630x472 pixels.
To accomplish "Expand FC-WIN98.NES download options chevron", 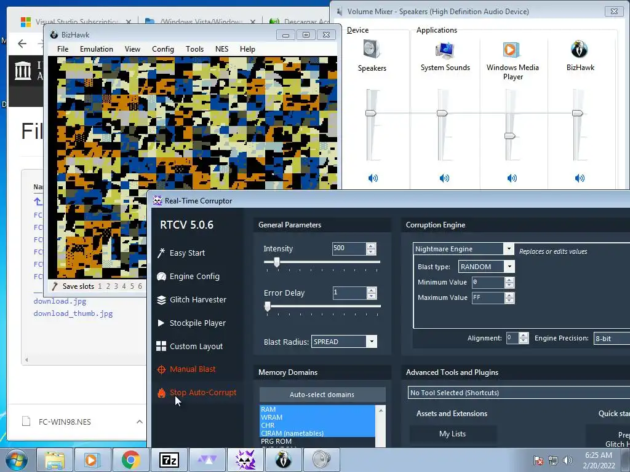I will (x=140, y=422).
